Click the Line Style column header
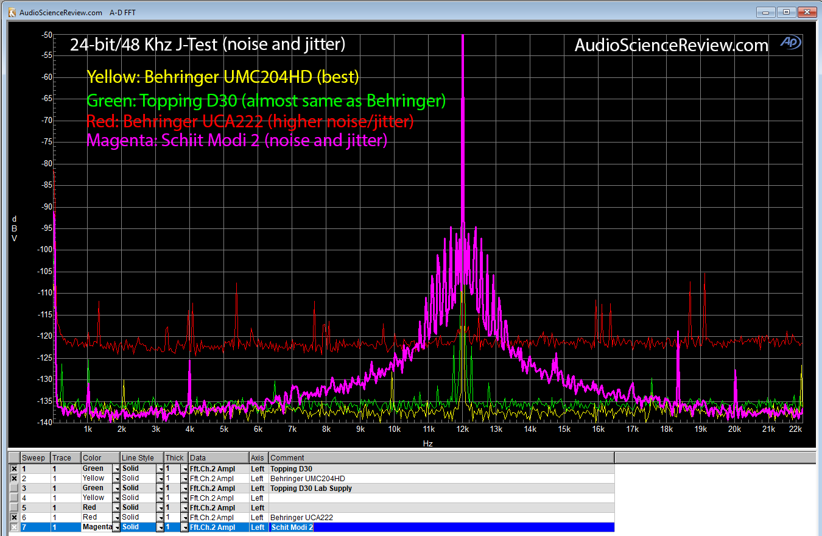This screenshot has height=536, width=822. 142,458
